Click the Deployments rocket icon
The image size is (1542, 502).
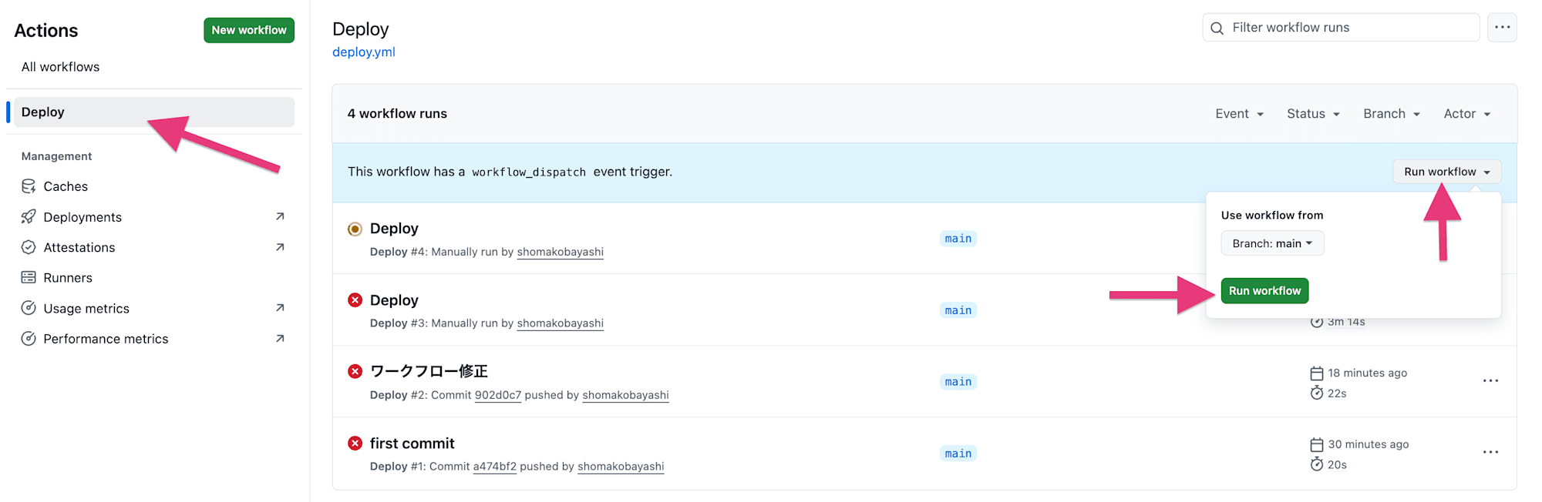pos(29,217)
